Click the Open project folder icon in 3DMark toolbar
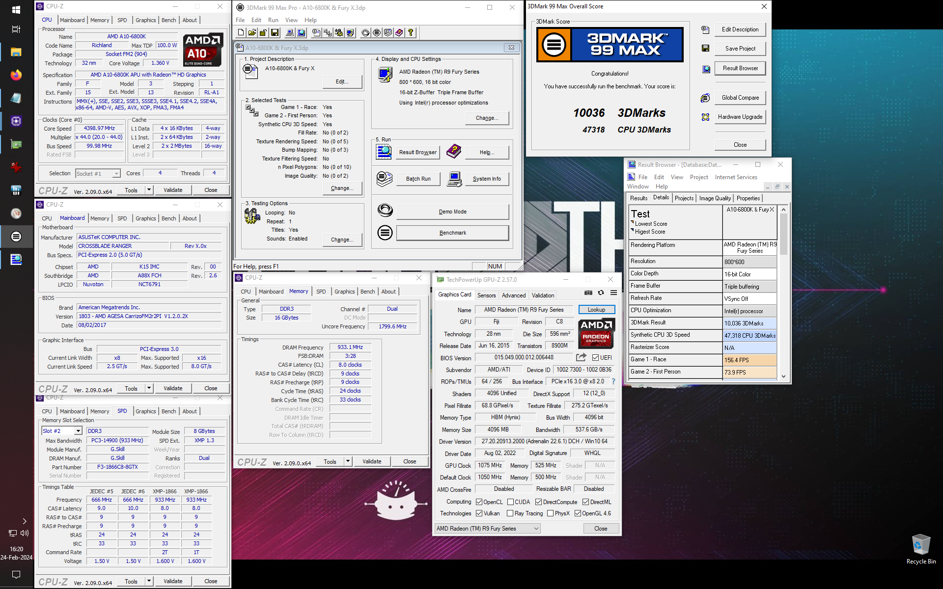943x589 pixels. coord(252,33)
